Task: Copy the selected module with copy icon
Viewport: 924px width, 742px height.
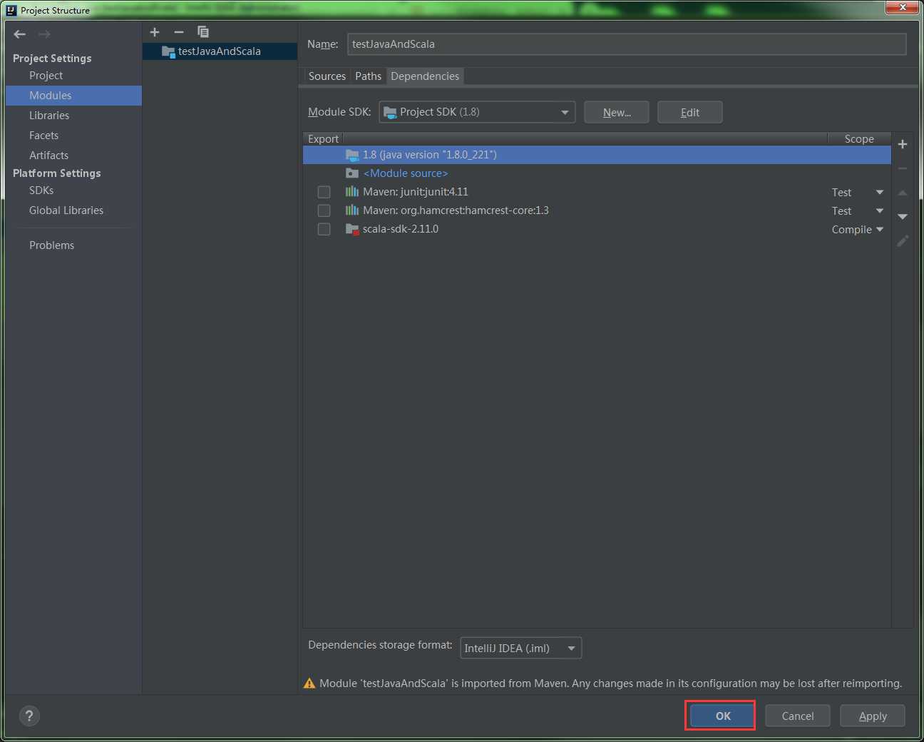Action: click(x=203, y=32)
